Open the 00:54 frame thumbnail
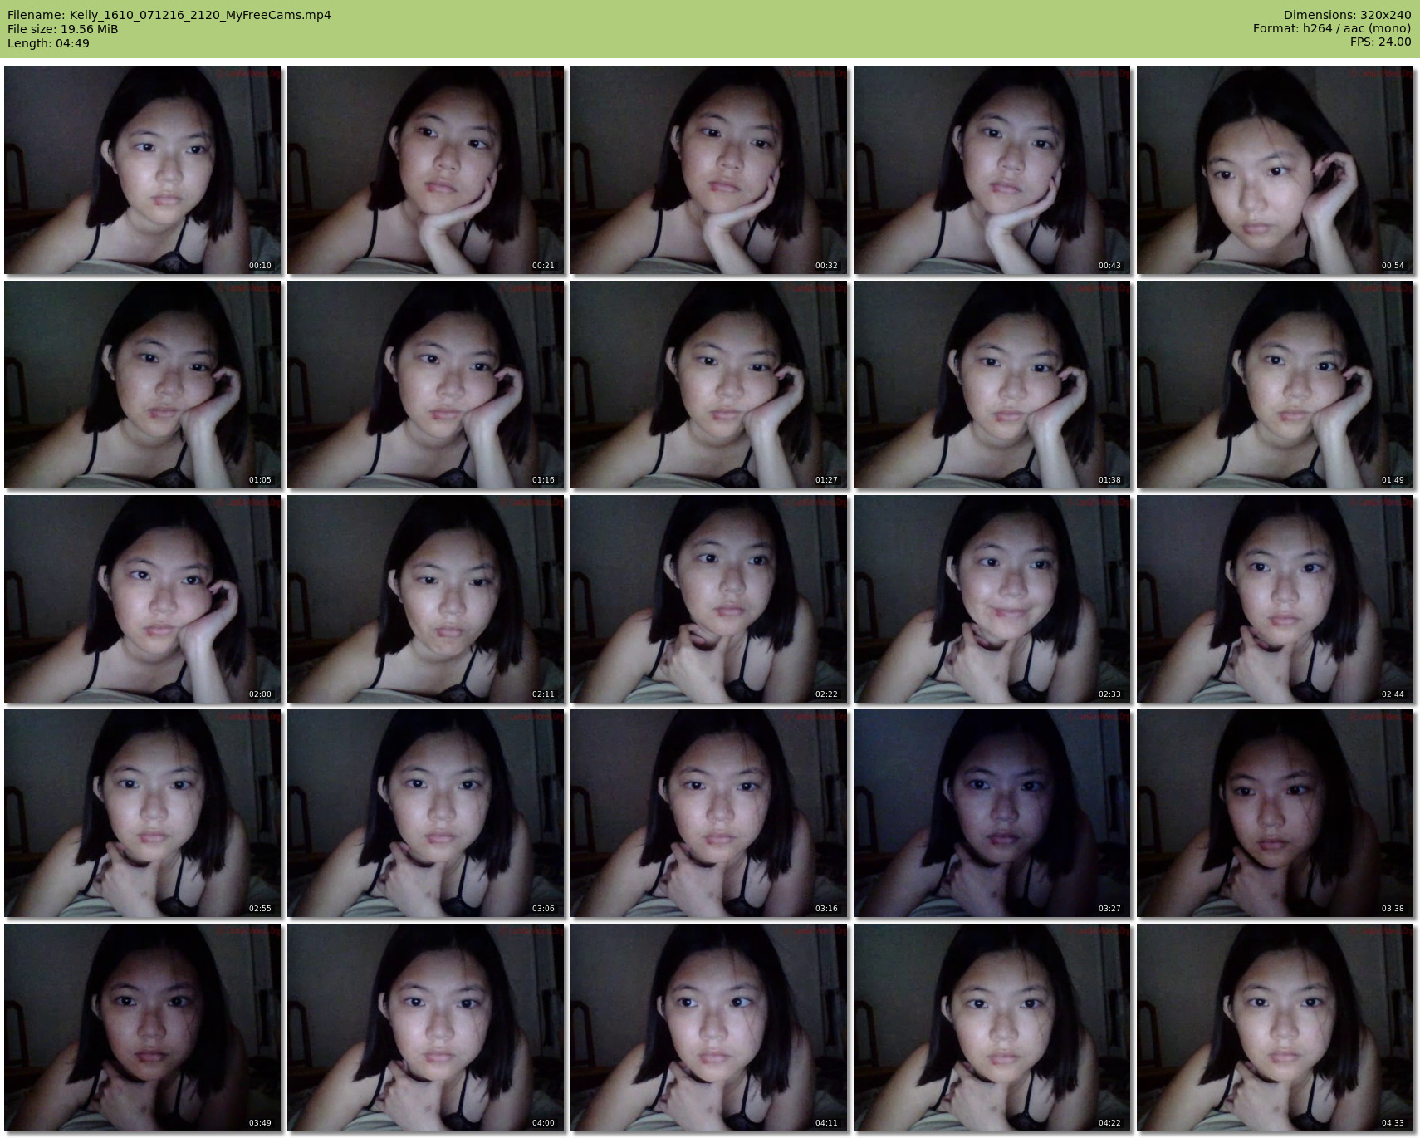This screenshot has width=1420, height=1138. coord(1276,170)
